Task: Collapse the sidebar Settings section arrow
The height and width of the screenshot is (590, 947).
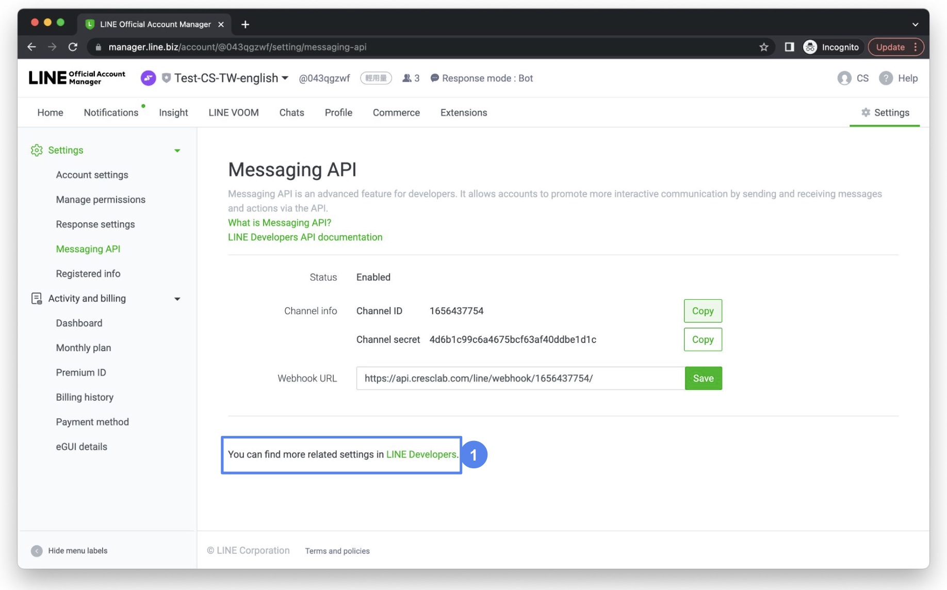Action: pos(177,151)
